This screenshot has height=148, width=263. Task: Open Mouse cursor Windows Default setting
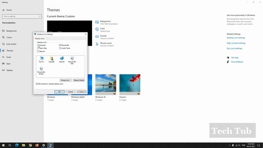pyautogui.click(x=107, y=44)
